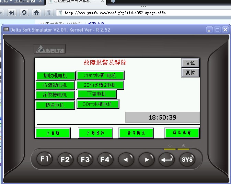Click the 30m水槽电机 button
This screenshot has width=231, height=184.
point(98,104)
